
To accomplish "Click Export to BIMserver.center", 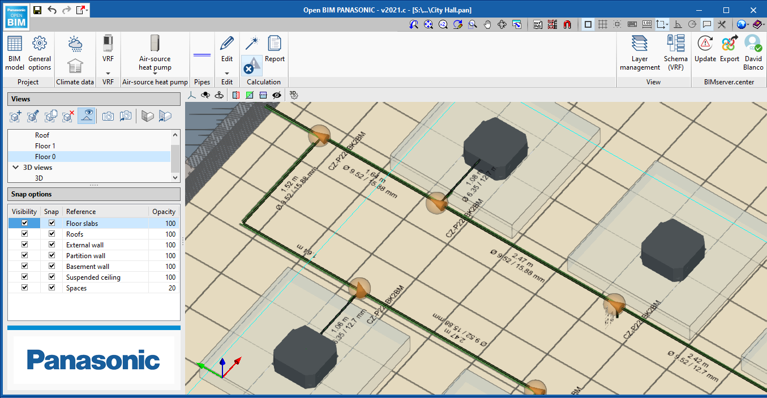I will coord(730,49).
